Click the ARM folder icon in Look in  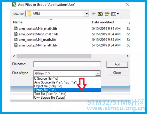tap(29, 14)
